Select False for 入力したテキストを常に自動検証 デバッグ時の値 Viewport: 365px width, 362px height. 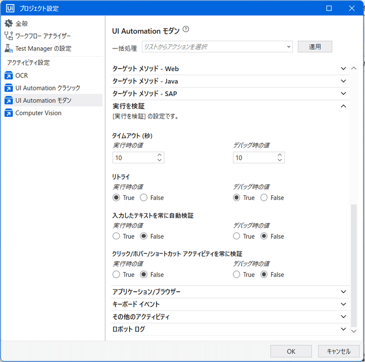click(x=264, y=236)
